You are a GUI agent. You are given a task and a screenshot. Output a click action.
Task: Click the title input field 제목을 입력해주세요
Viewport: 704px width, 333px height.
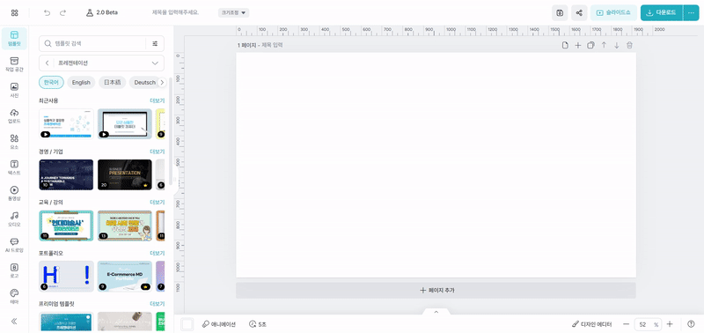175,12
